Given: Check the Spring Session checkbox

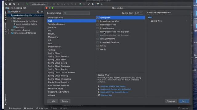Looking at the screenshot, I should pyautogui.click(x=98, y=28).
